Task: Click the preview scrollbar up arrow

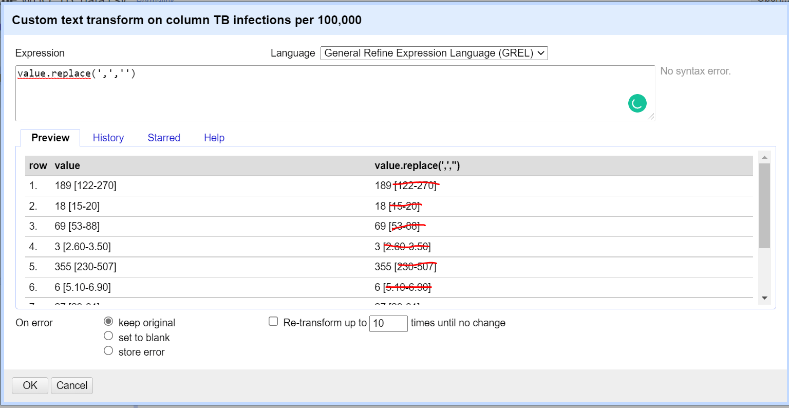Action: [764, 157]
